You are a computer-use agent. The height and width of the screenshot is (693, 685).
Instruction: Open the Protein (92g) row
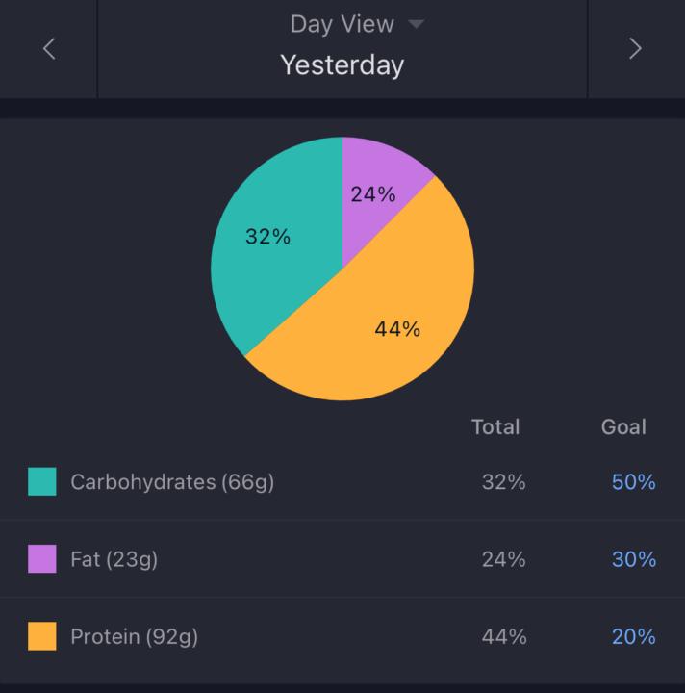[134, 636]
